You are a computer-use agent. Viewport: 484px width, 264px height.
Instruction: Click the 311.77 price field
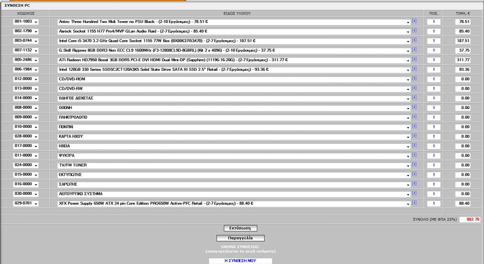[x=463, y=60]
